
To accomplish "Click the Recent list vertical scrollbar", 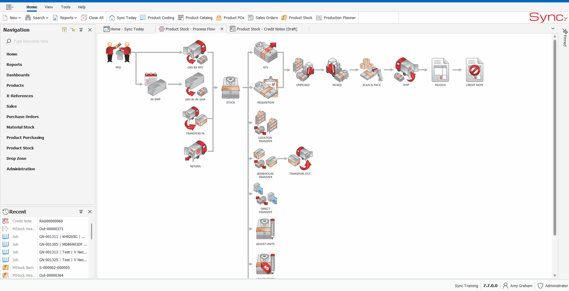I will (91, 231).
